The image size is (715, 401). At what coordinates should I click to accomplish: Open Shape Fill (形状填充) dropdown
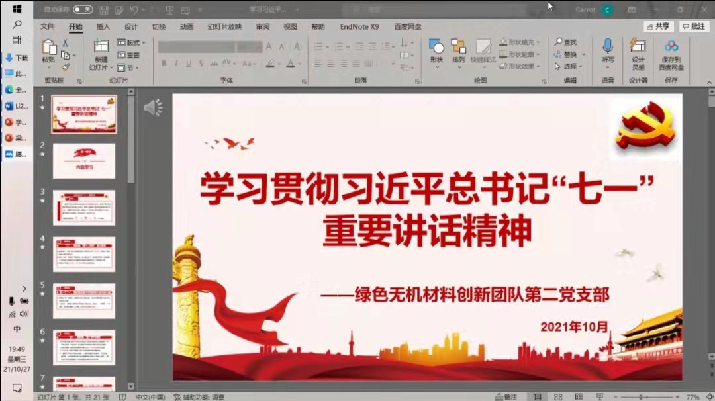(x=520, y=42)
